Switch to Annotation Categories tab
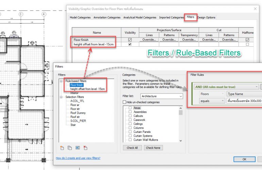The image size is (262, 170). pyautogui.click(x=107, y=17)
